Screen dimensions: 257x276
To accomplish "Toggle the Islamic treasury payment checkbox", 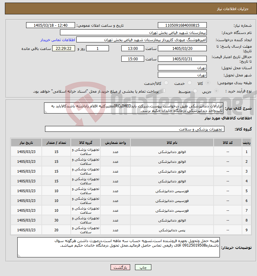I will pyautogui.click(x=163, y=91).
